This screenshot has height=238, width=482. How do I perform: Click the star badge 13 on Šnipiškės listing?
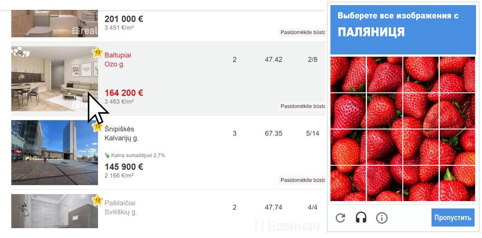pyautogui.click(x=97, y=126)
